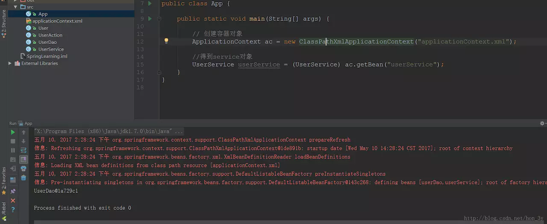Click "UserDao@1a729c1" console output line
The width and height of the screenshot is (547, 224).
click(x=56, y=191)
